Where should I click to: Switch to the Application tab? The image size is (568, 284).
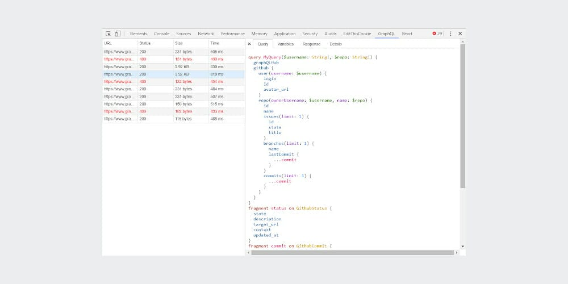coord(285,34)
